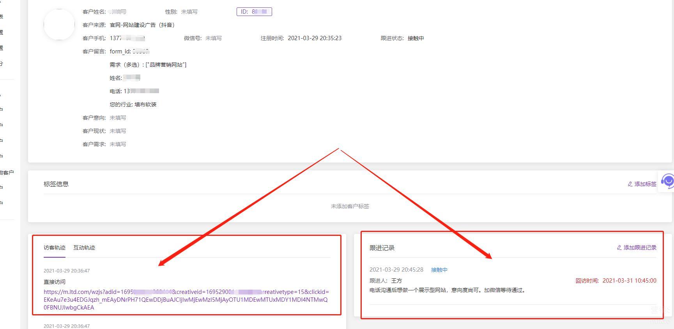This screenshot has height=329, width=674.
Task: Click the customer ID badge
Action: click(254, 12)
